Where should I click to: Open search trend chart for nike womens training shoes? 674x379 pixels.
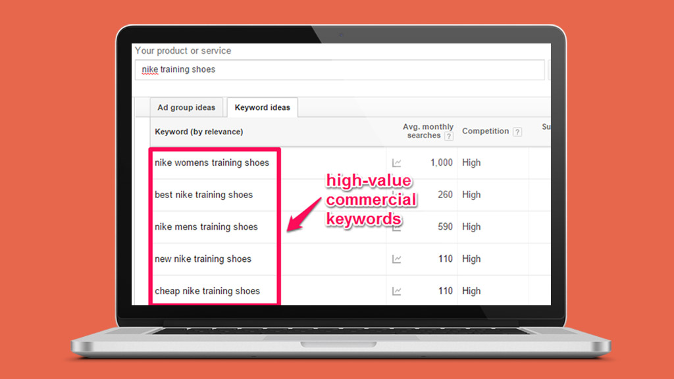[396, 163]
